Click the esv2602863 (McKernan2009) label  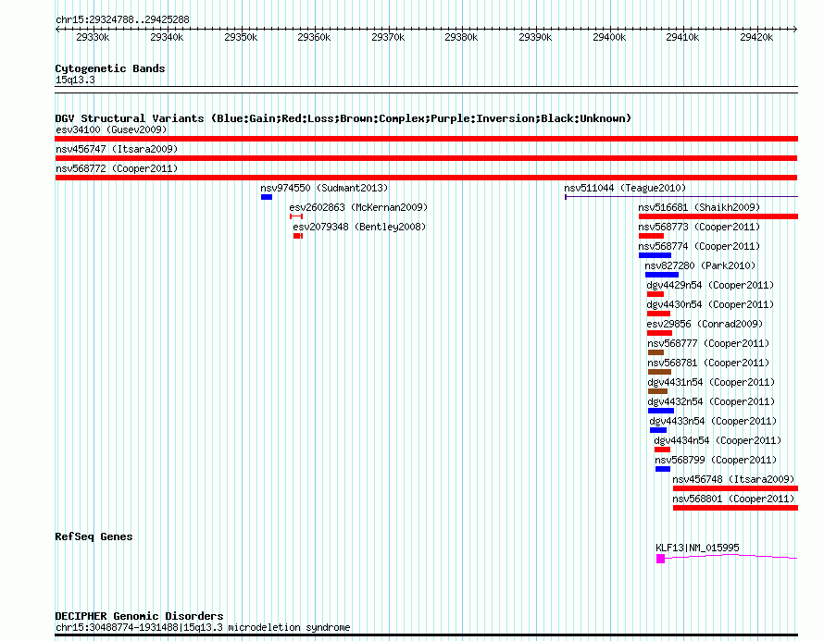358,207
